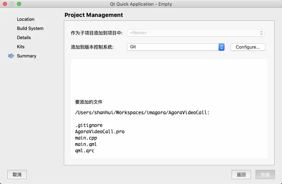This screenshot has width=282, height=184.
Task: Click the 完成 finish button
Action: pyautogui.click(x=265, y=174)
